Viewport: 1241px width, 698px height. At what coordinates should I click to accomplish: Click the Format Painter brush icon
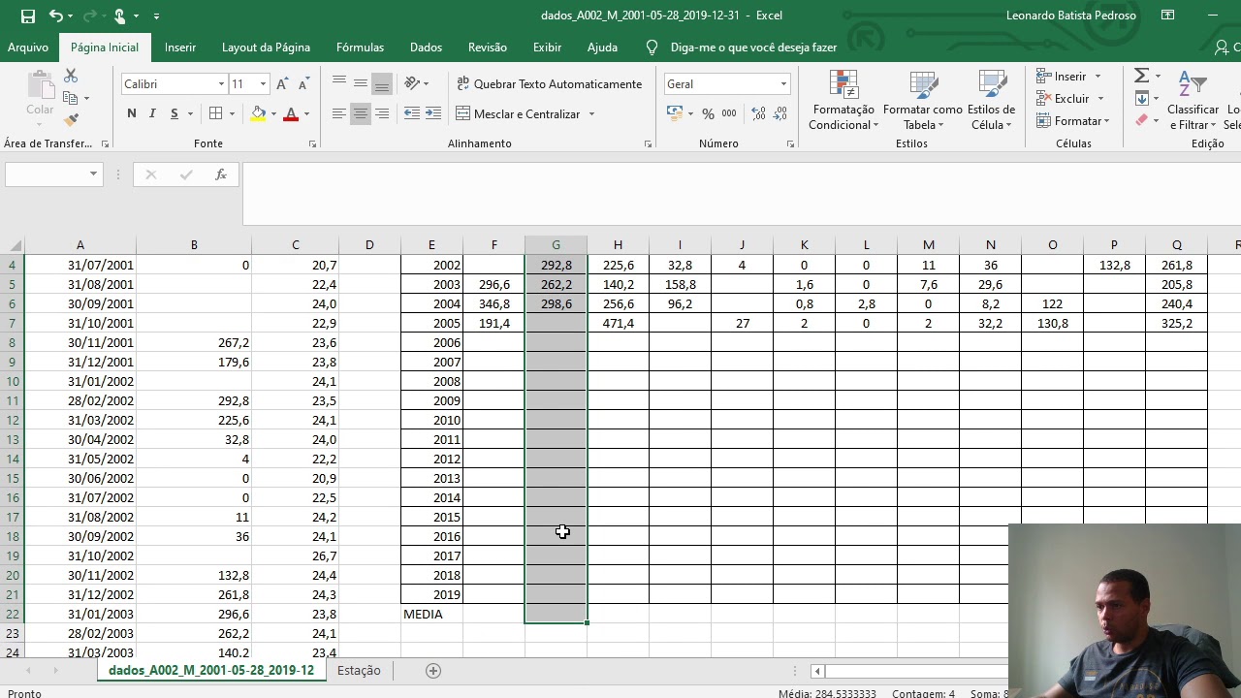pos(71,120)
